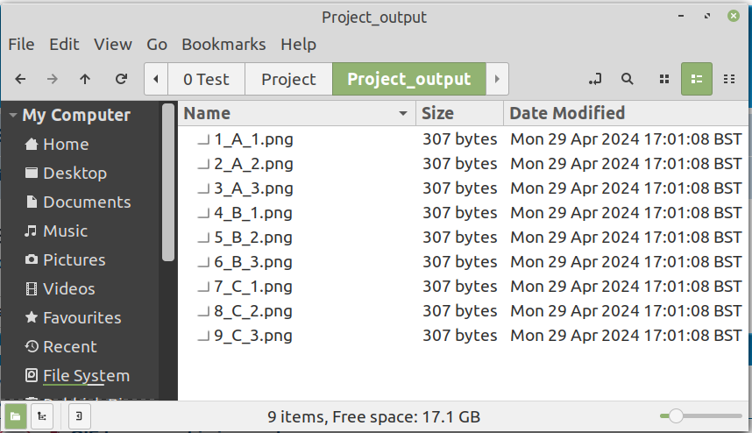Toggle the location text entry icon
Screen dimensions: 752x433
(596, 79)
